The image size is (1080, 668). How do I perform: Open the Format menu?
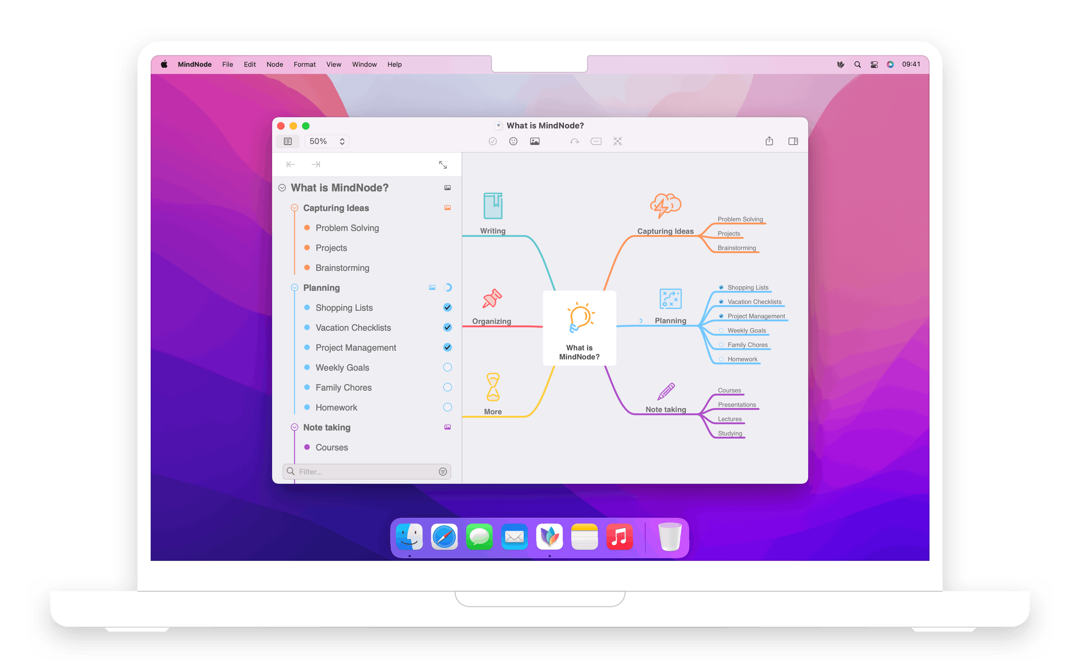click(x=304, y=65)
